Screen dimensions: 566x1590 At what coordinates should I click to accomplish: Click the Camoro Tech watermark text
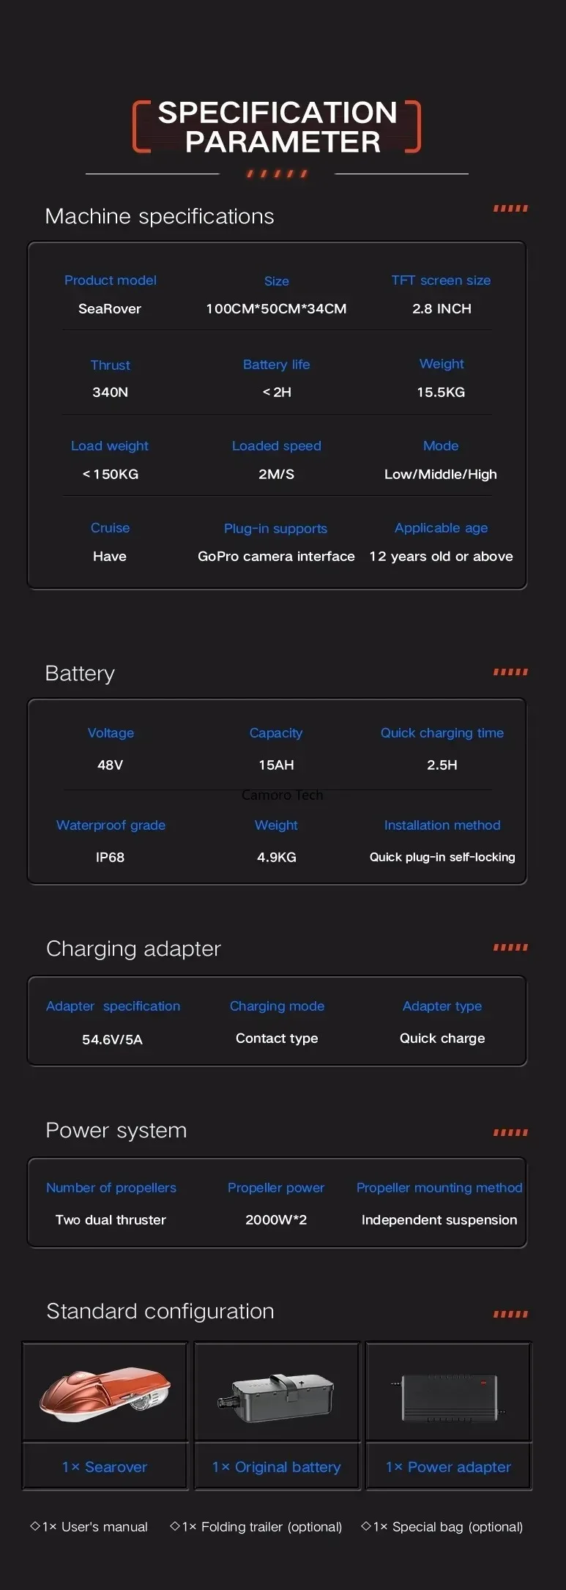282,795
